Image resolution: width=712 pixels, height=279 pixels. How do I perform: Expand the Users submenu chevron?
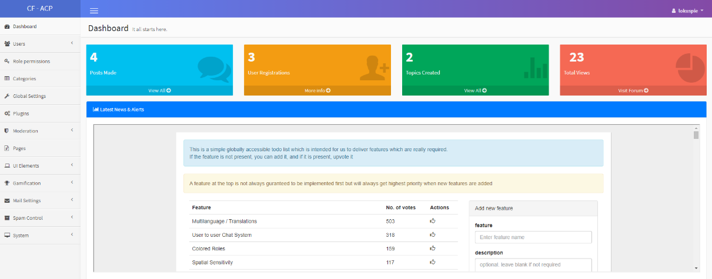tap(72, 43)
